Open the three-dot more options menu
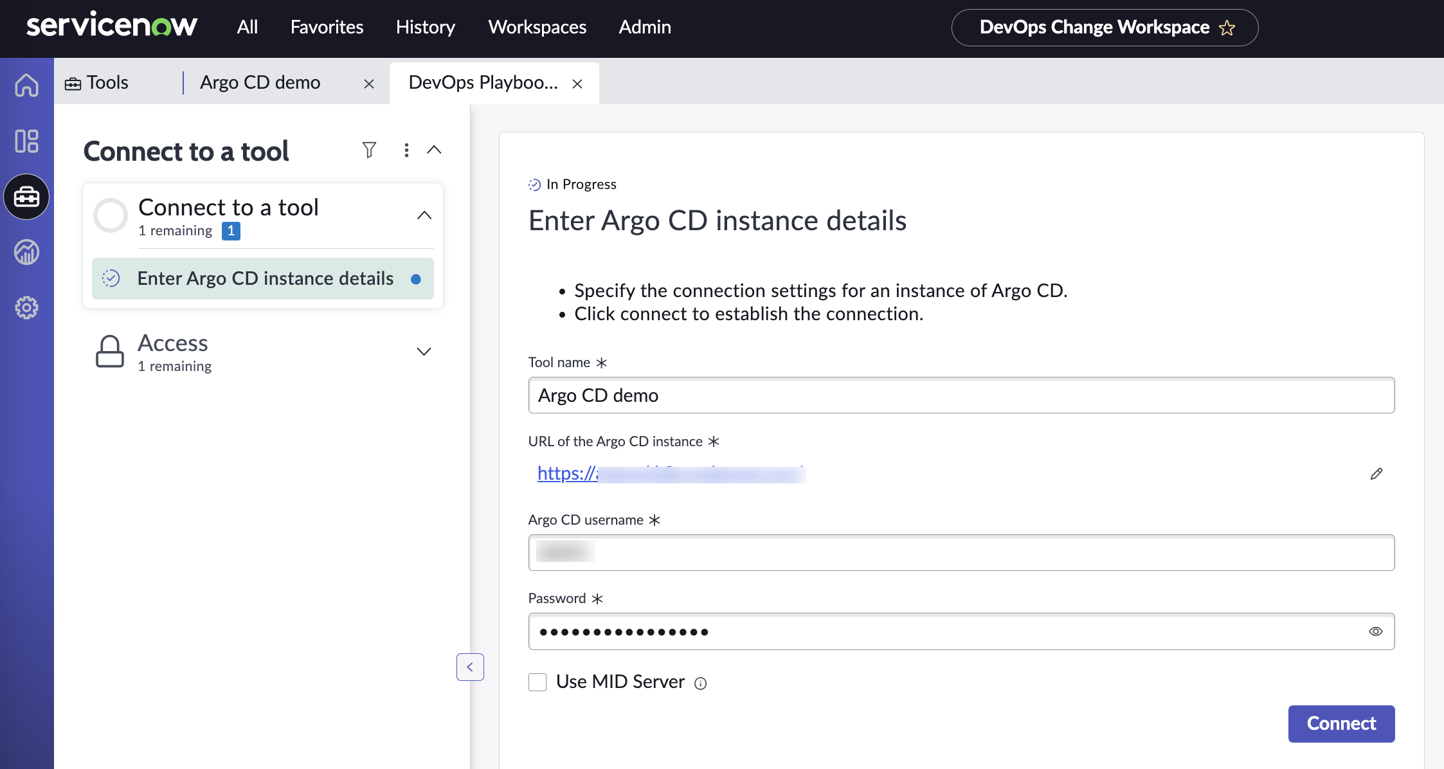This screenshot has width=1444, height=769. pos(406,150)
